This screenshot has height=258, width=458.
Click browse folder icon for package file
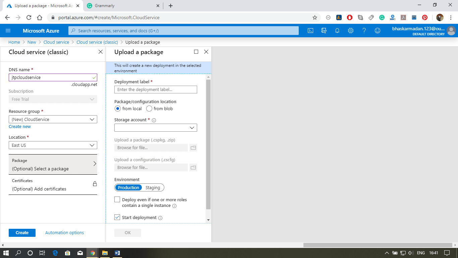click(193, 147)
